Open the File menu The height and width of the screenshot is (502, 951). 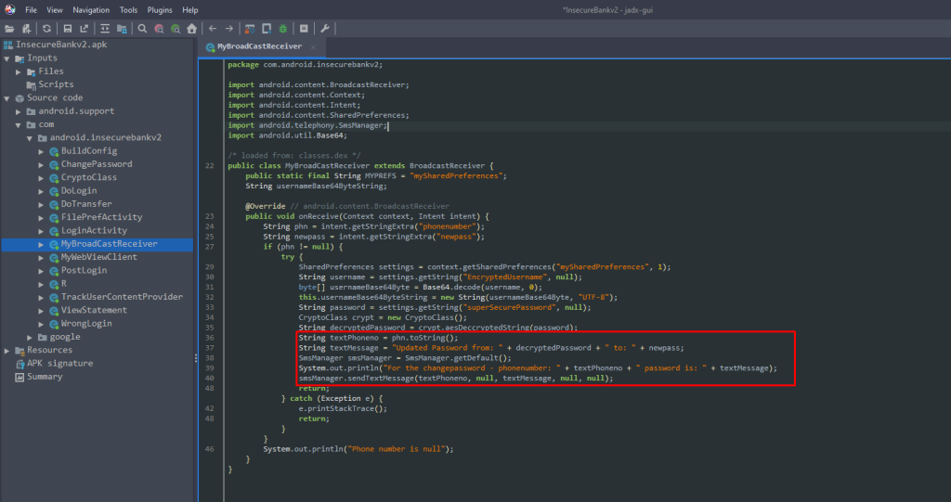coord(31,9)
